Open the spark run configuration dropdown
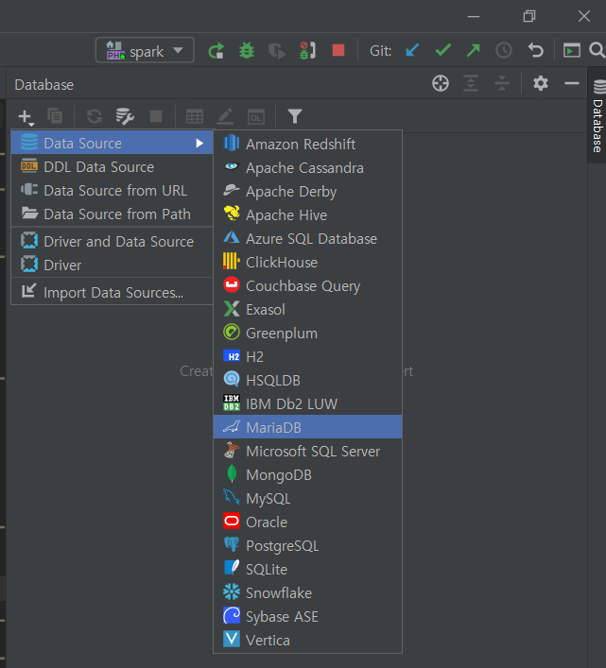This screenshot has width=606, height=668. 145,51
